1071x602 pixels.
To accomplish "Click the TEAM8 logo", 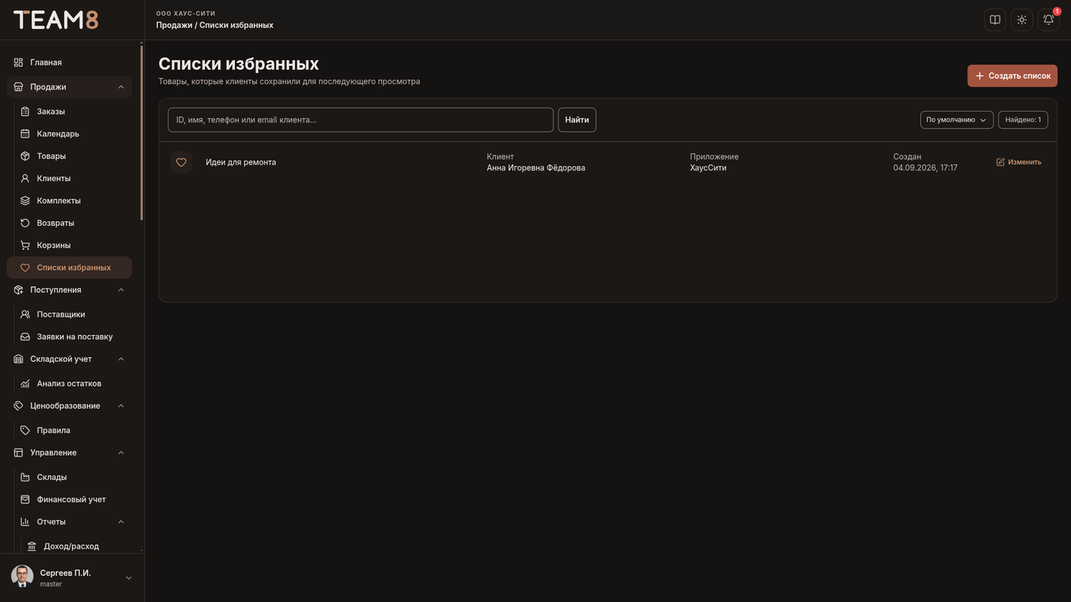I will 56,20.
